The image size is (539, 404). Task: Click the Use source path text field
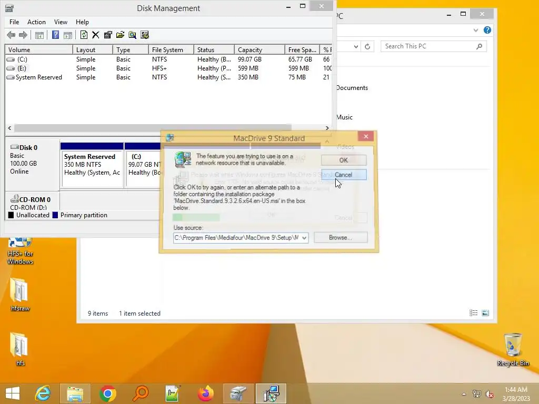point(236,238)
